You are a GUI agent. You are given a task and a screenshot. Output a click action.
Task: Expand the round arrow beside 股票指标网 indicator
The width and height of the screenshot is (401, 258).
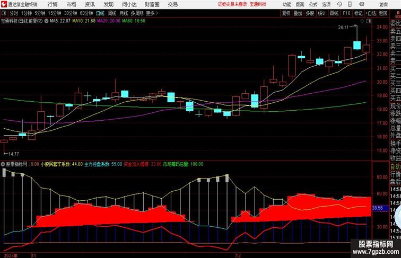coord(3,164)
